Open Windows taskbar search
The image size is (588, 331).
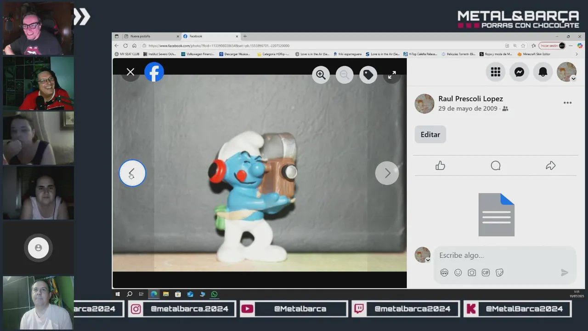pyautogui.click(x=130, y=294)
